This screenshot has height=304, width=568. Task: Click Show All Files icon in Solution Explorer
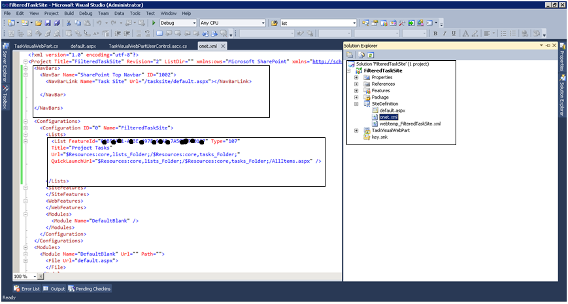click(361, 55)
